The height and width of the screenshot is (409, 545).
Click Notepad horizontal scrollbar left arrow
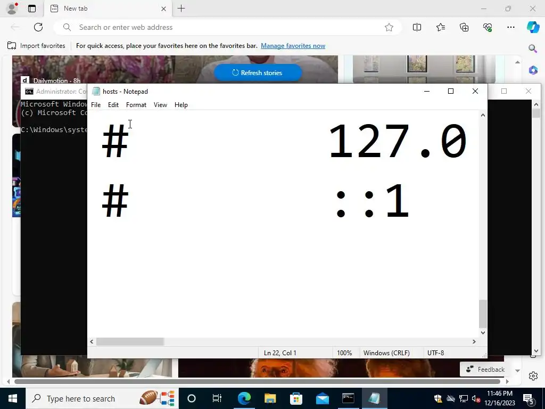pyautogui.click(x=92, y=342)
